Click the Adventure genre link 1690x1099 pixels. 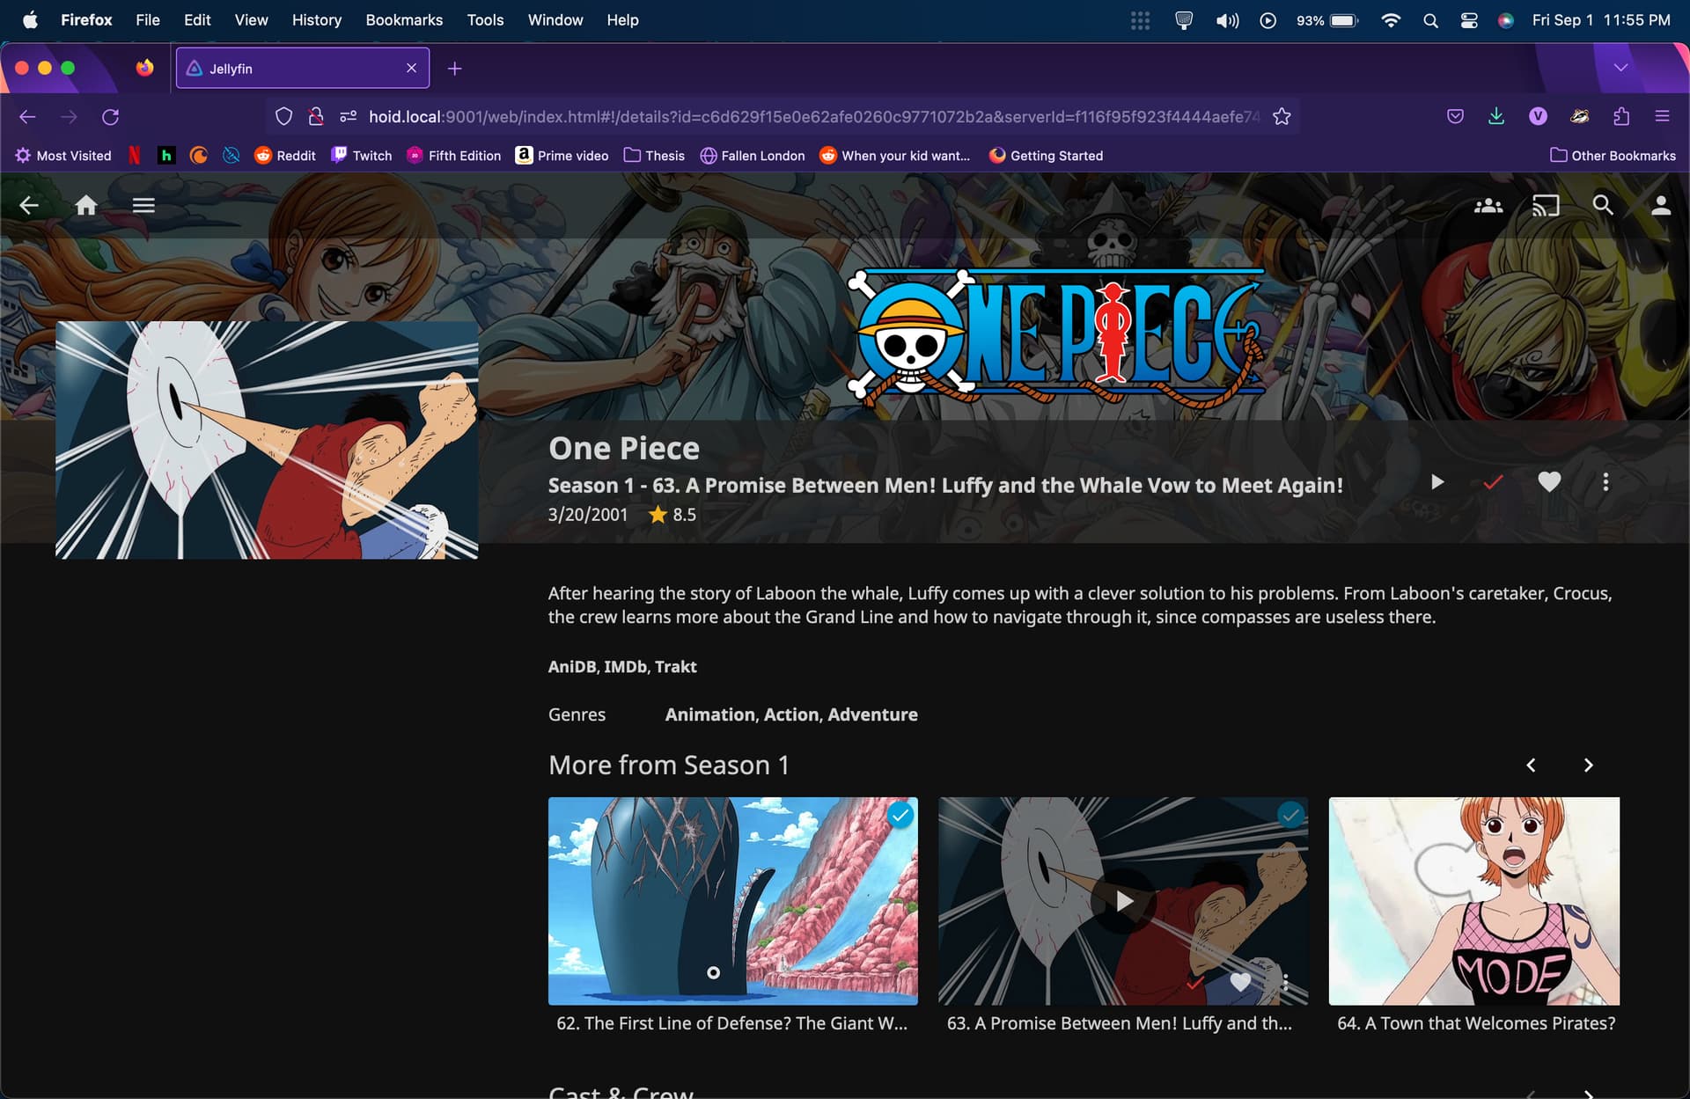pos(872,714)
